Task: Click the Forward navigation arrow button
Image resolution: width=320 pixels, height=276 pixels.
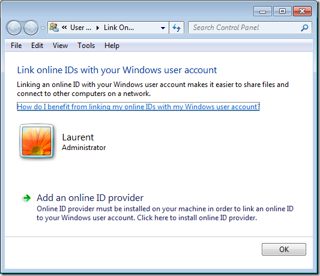Action: click(x=31, y=28)
